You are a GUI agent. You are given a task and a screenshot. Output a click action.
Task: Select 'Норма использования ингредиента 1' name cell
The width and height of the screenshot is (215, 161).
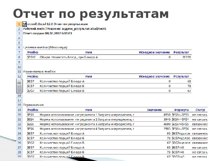pos(87,115)
